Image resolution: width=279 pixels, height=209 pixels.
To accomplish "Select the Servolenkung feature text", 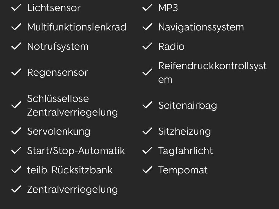I will pyautogui.click(x=59, y=132).
